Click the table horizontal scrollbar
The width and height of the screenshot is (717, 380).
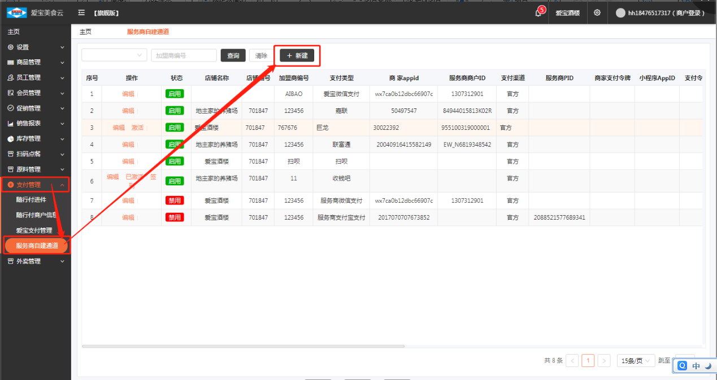point(260,346)
